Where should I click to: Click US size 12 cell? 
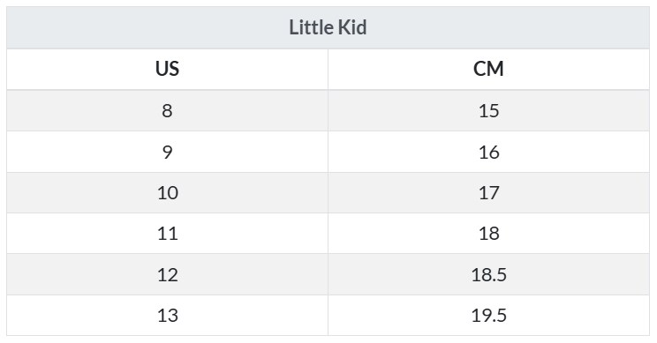167,274
